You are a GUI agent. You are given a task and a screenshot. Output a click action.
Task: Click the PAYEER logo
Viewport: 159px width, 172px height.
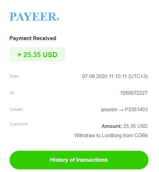click(34, 17)
